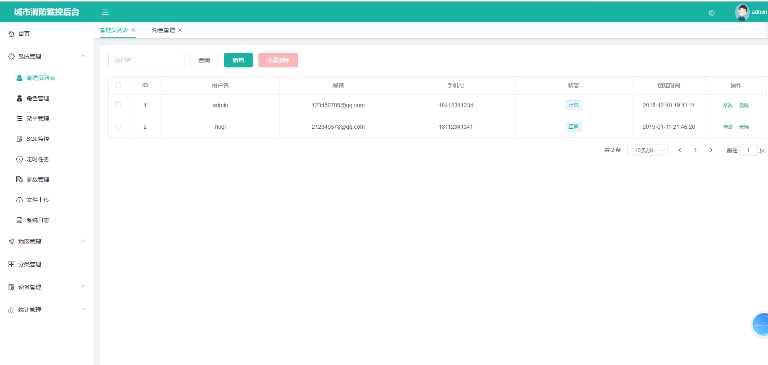Click 修改 link for user huqi
This screenshot has width=768, height=365.
tap(728, 127)
